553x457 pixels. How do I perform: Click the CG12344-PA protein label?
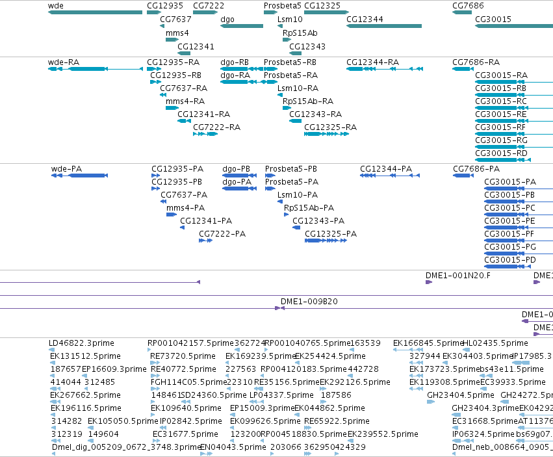tap(386, 169)
